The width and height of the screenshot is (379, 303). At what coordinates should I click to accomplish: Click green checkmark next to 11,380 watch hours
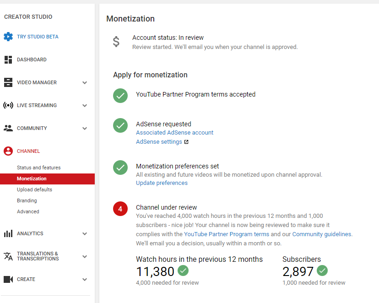point(183,271)
